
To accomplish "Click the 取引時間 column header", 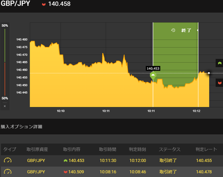I will (x=108, y=149).
